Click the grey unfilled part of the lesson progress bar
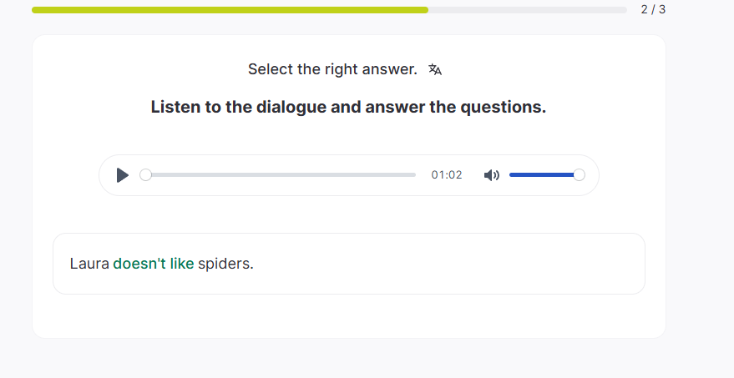 pyautogui.click(x=526, y=10)
